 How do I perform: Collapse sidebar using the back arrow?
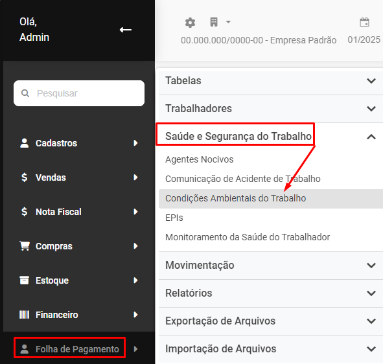[x=126, y=30]
